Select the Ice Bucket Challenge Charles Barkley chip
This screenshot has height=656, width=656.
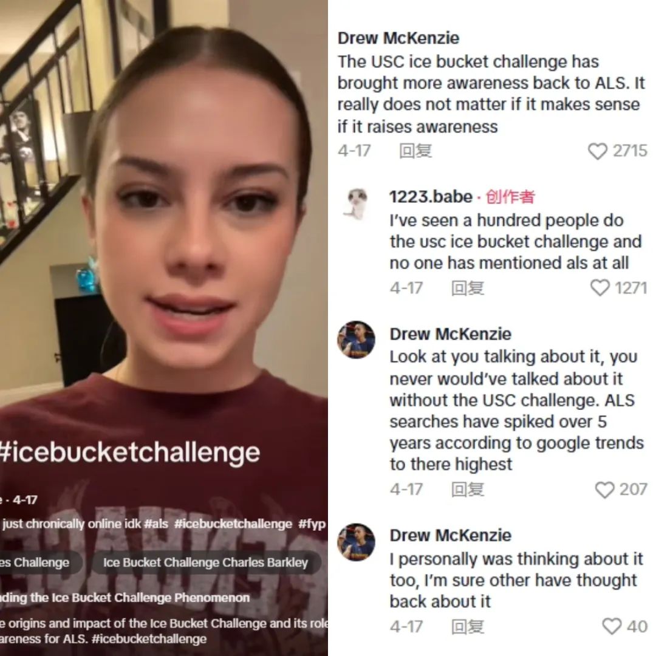pos(205,562)
